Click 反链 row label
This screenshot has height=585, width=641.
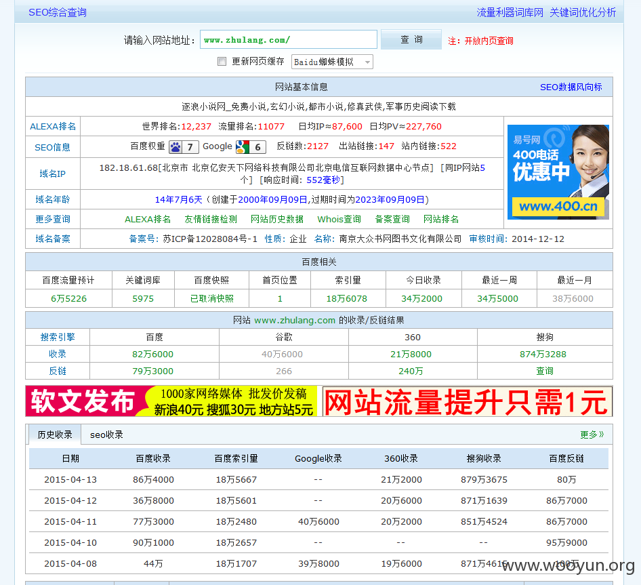(x=58, y=371)
